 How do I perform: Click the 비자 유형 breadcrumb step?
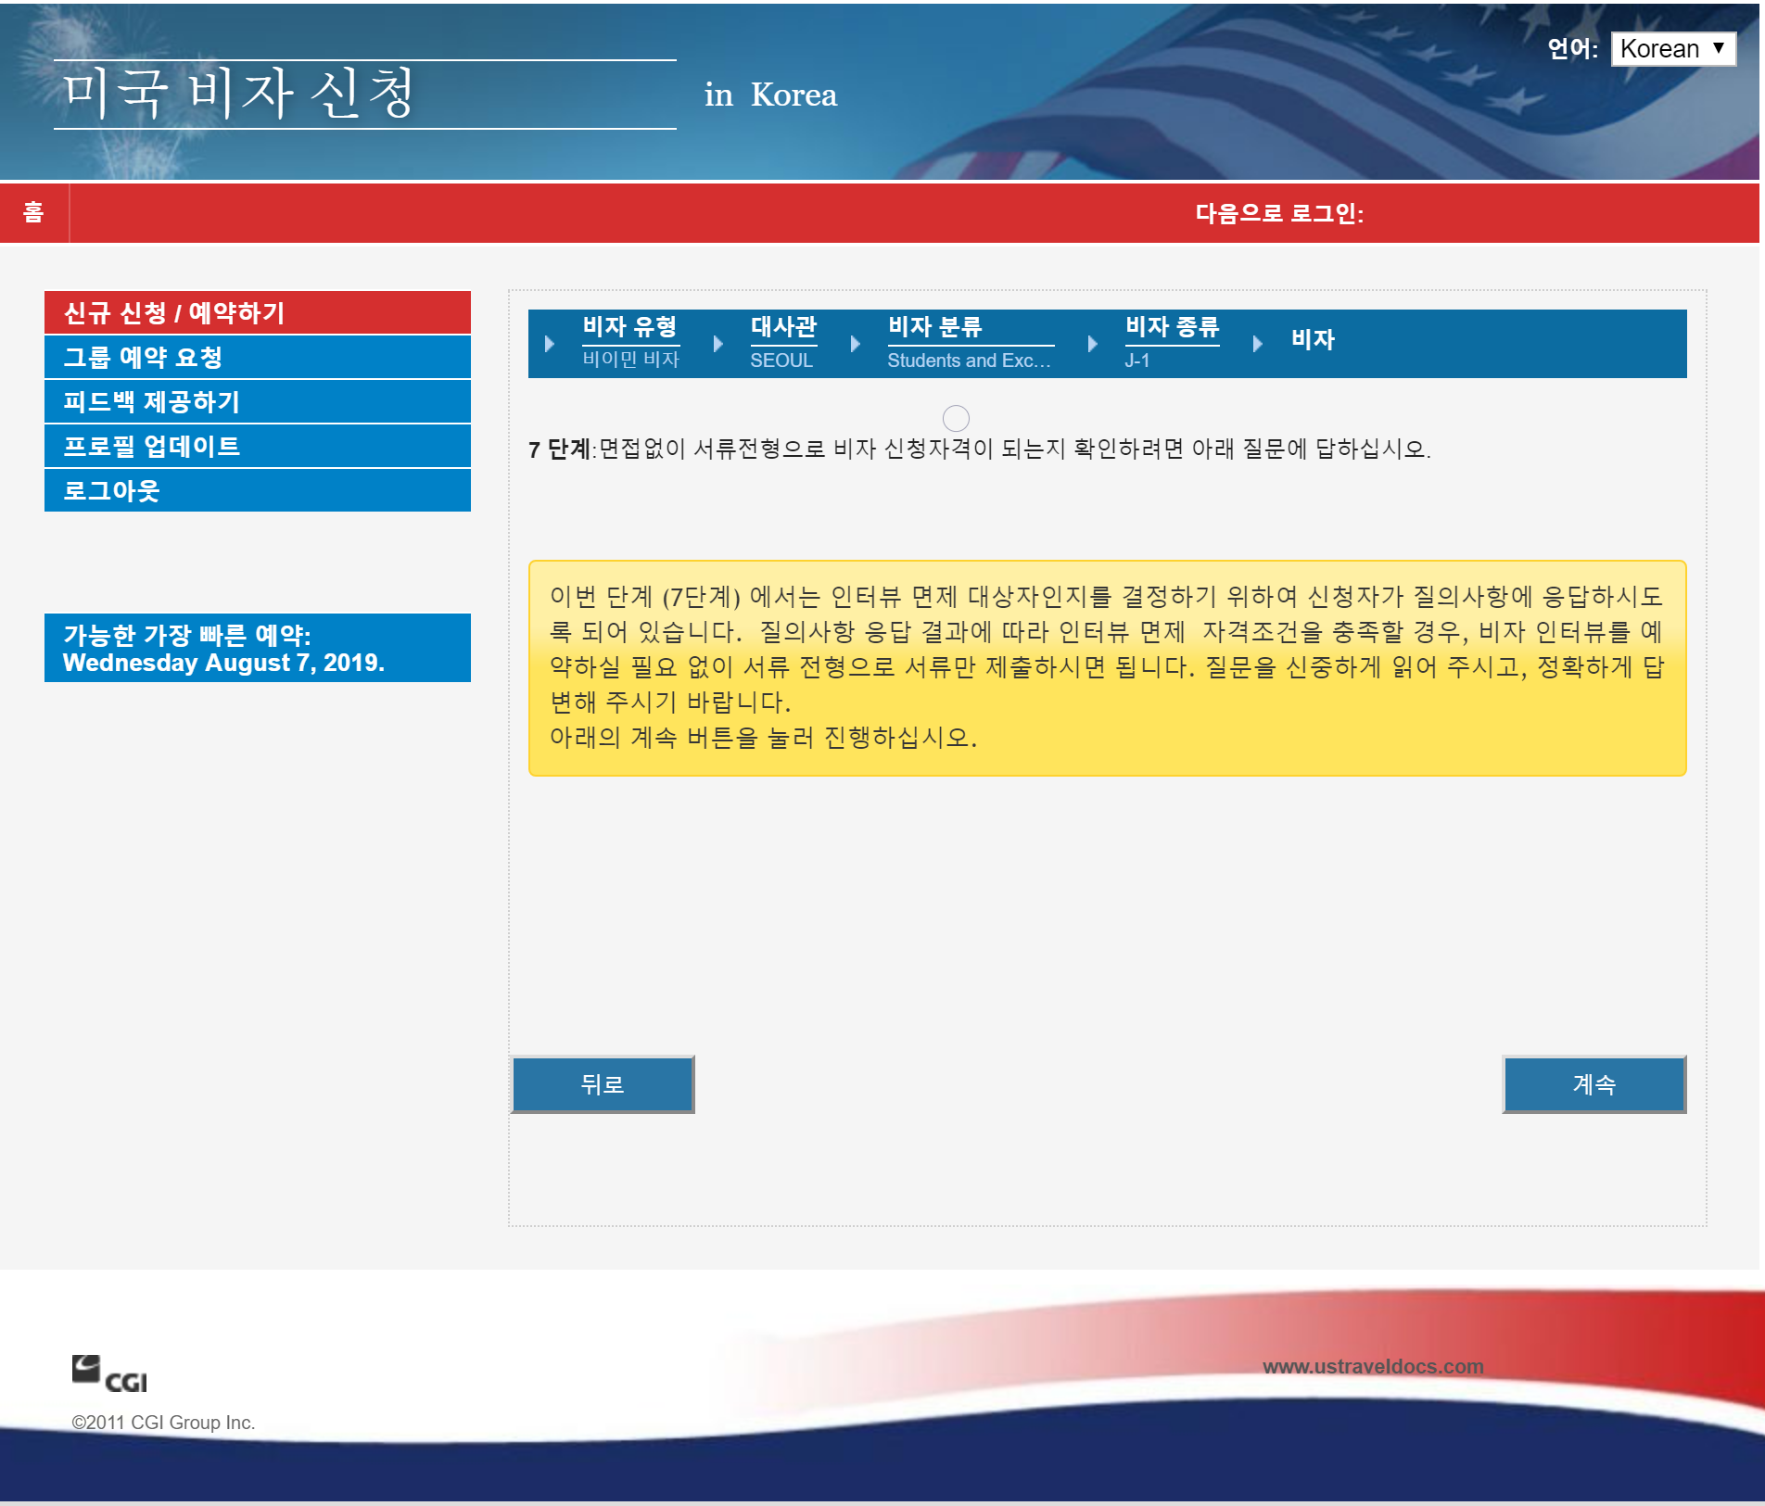click(629, 326)
